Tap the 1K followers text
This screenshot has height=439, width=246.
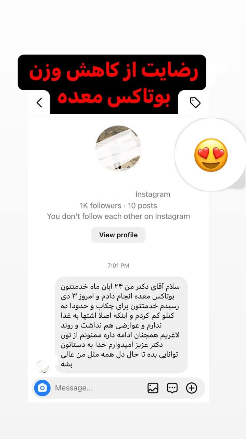[101, 206]
